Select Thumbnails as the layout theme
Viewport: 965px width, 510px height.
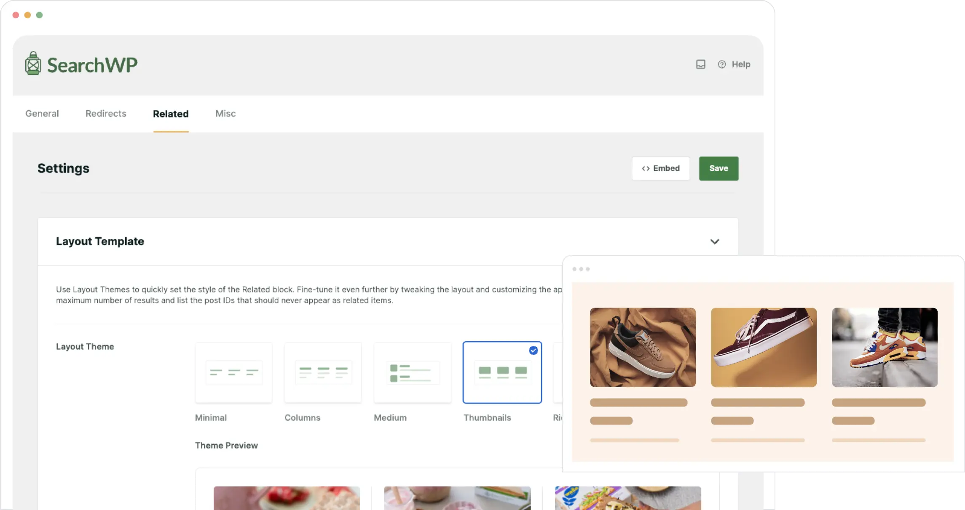(x=502, y=372)
